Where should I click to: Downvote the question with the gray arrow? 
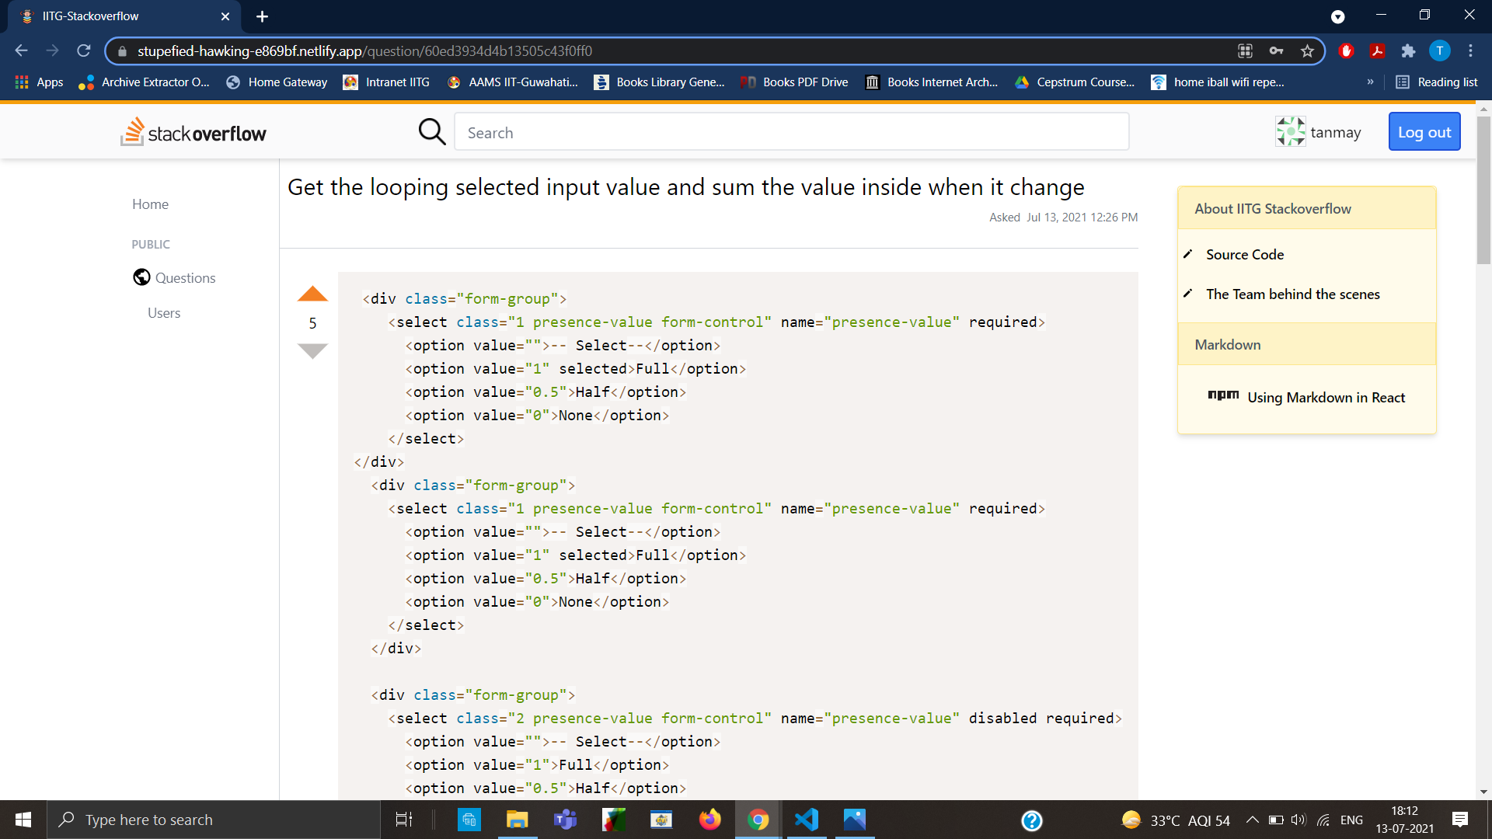[x=312, y=351]
